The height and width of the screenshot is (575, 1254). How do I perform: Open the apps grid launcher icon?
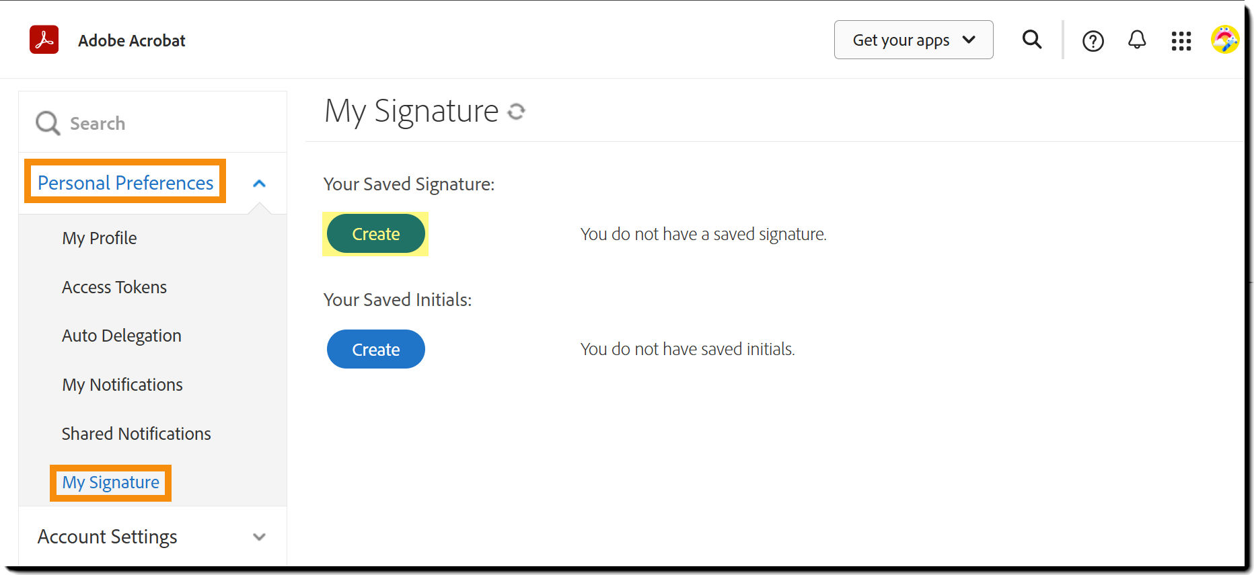tap(1181, 41)
